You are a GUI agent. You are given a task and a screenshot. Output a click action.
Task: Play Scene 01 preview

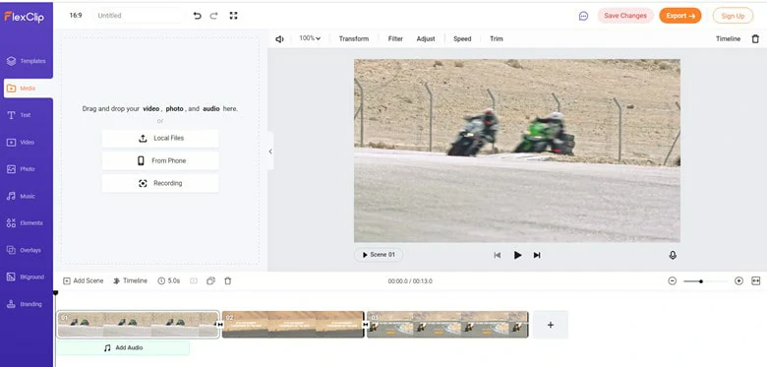(379, 255)
